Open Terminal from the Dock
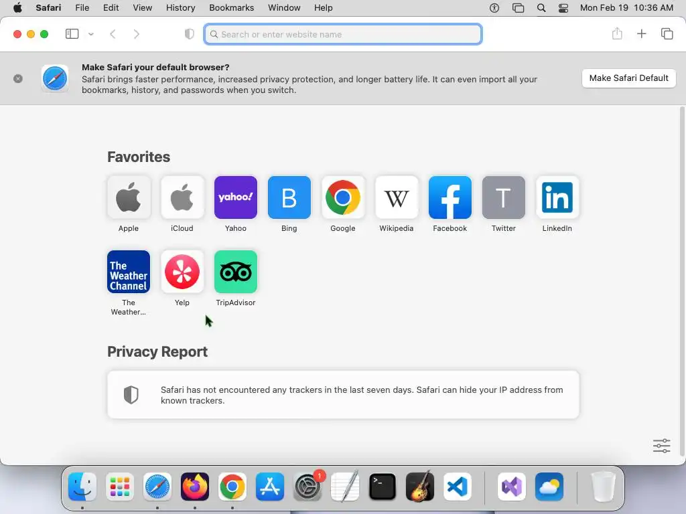The width and height of the screenshot is (686, 514). tap(383, 487)
